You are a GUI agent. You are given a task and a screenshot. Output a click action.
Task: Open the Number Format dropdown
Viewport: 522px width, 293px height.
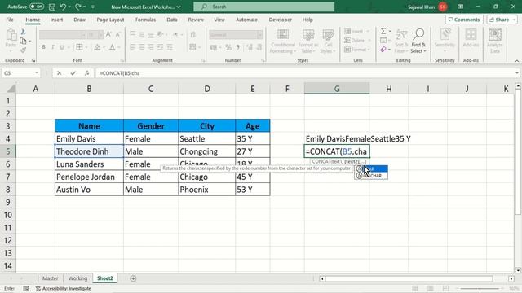click(x=260, y=34)
